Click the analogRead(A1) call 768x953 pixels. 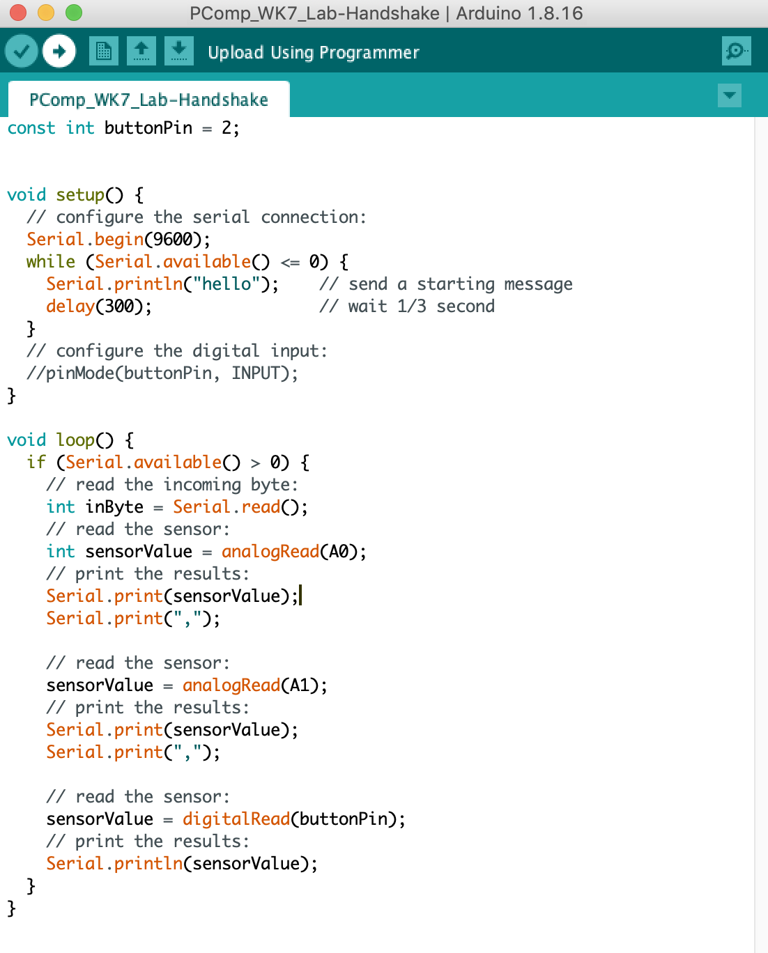254,685
